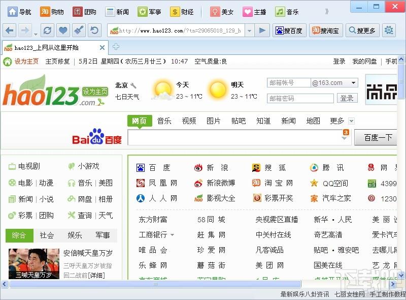Open the 主播 bookmark

click(255, 12)
